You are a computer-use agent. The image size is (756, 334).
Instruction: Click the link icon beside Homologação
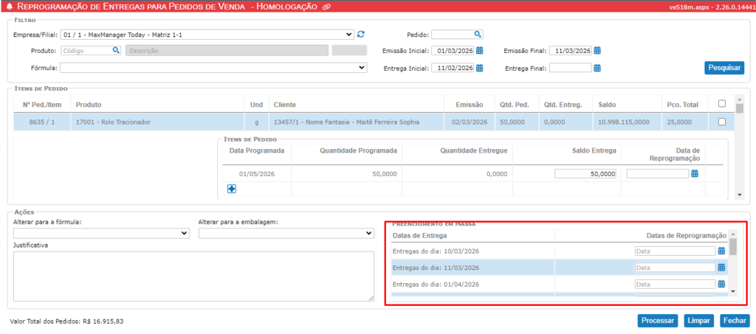coord(326,7)
